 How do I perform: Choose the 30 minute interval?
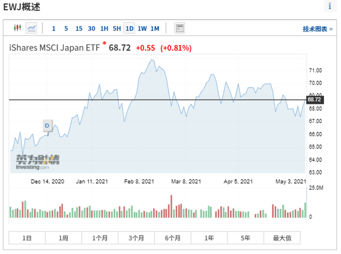(x=91, y=28)
